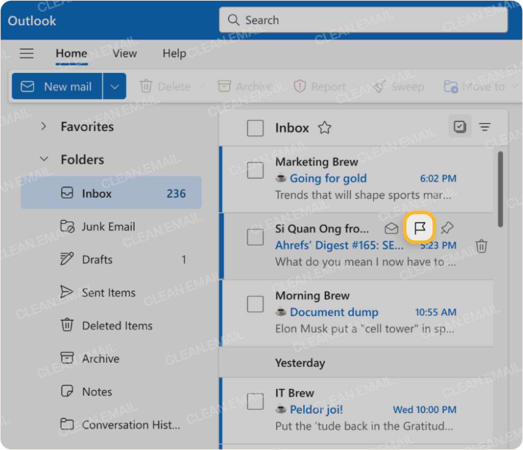Screen dimensions: 523x450
Task: Open the navigation hamburger menu
Action: [26, 53]
